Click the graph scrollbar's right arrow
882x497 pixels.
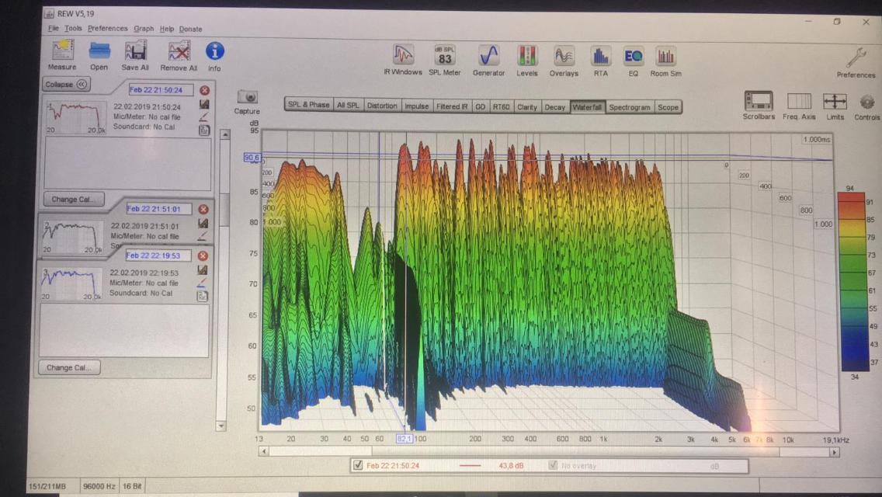[835, 451]
